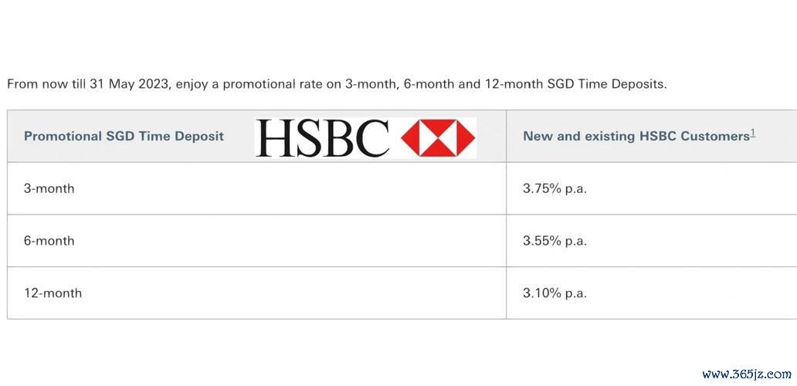Image resolution: width=797 pixels, height=386 pixels.
Task: Click Promotional SGD Time Deposit header
Action: [x=124, y=136]
